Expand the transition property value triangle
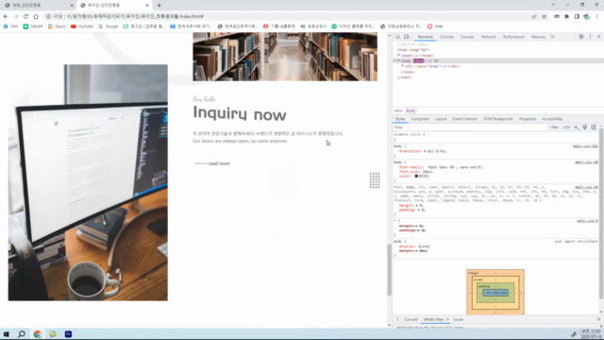604x340 pixels. (x=425, y=151)
